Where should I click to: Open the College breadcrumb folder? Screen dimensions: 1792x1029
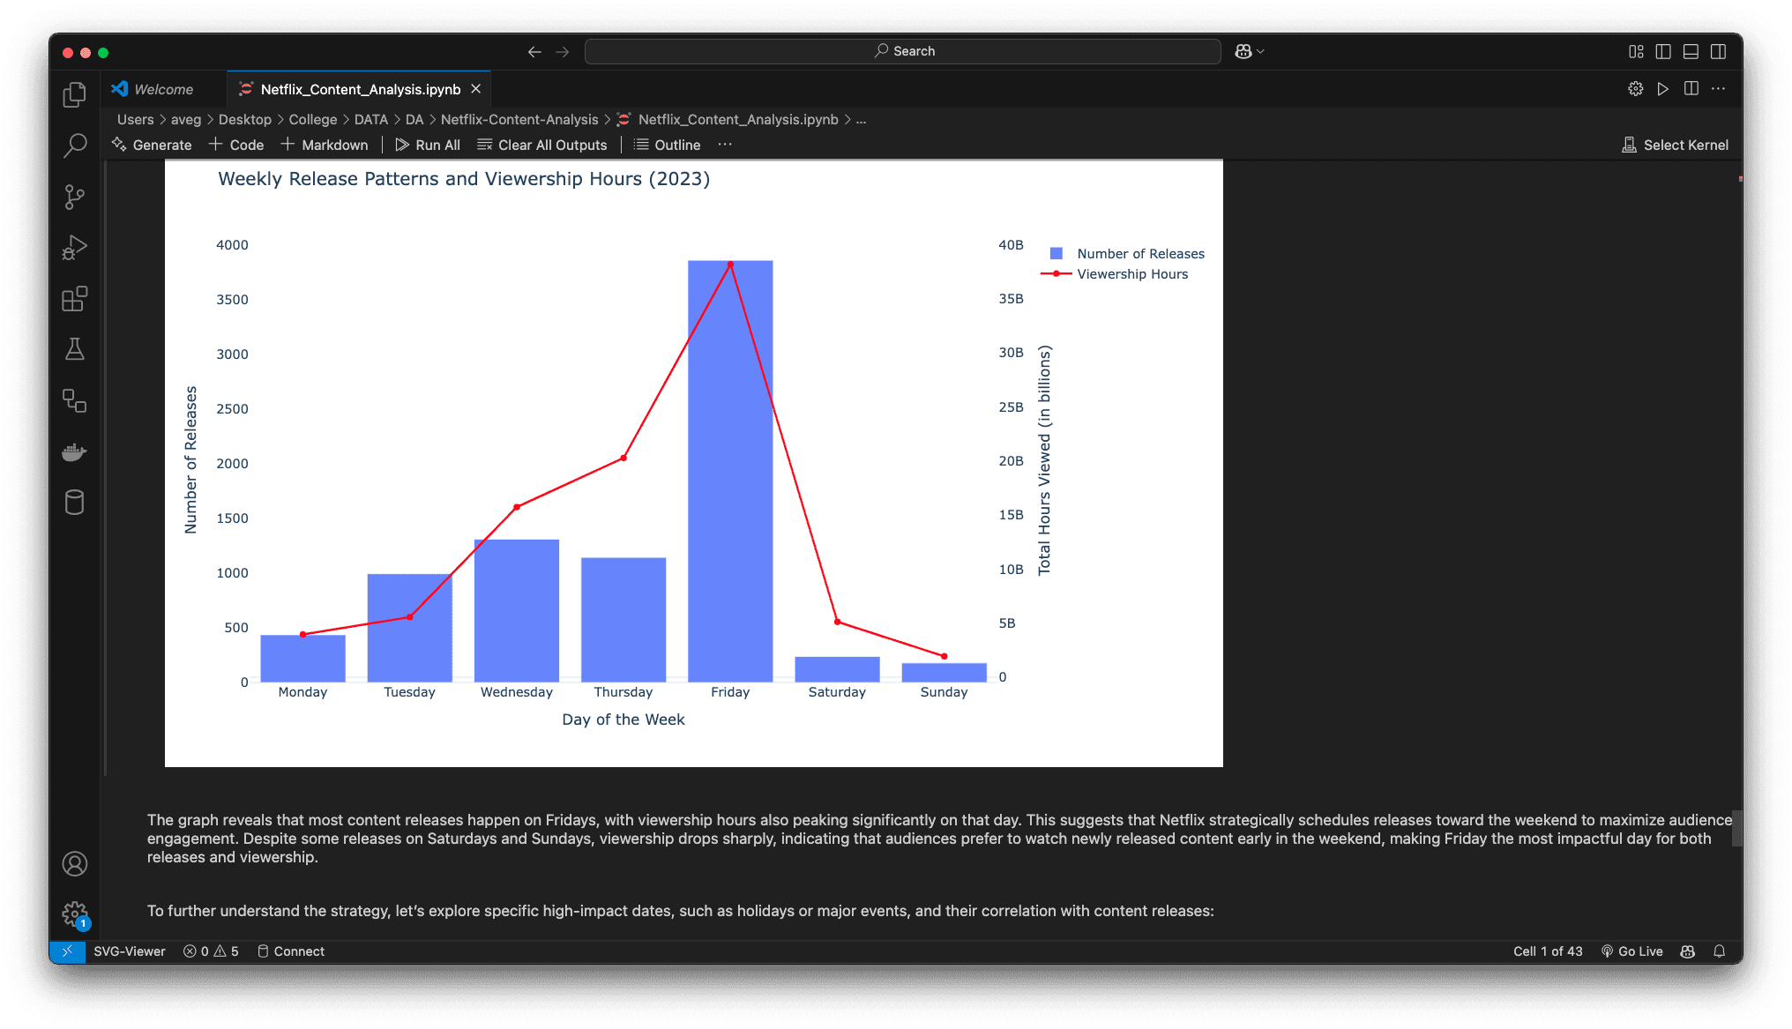(313, 120)
